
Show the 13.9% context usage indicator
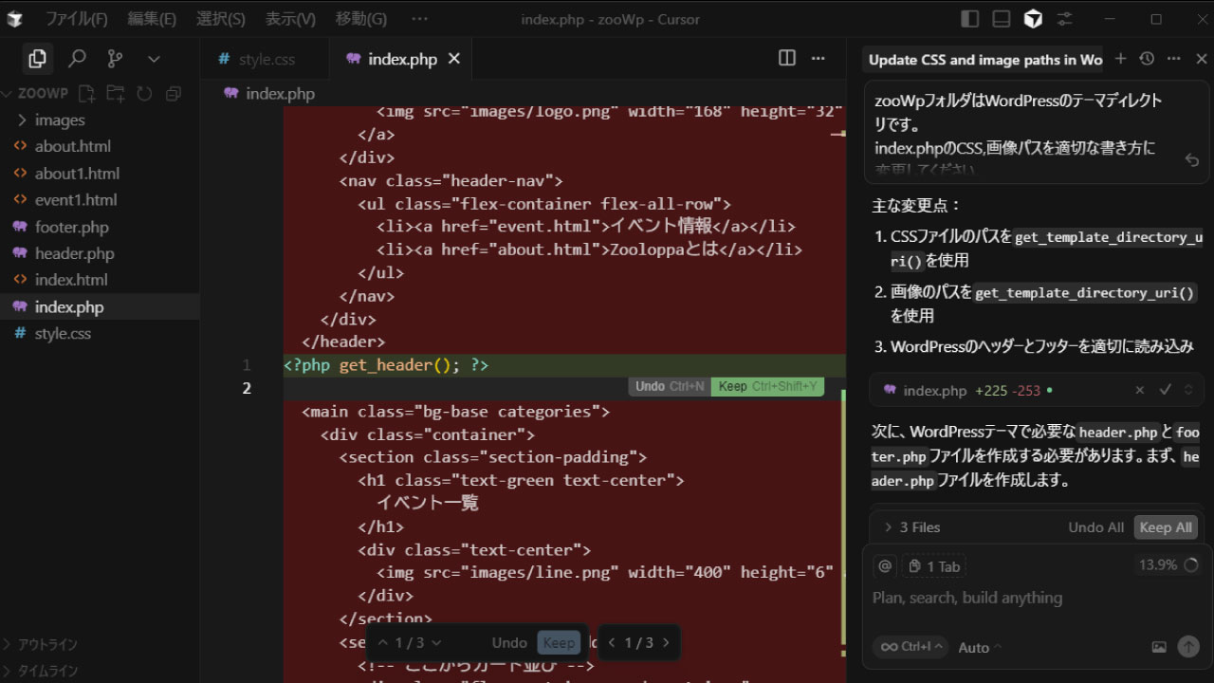tap(1168, 564)
